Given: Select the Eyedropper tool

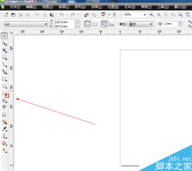Looking at the screenshot, I should [x=4, y=129].
